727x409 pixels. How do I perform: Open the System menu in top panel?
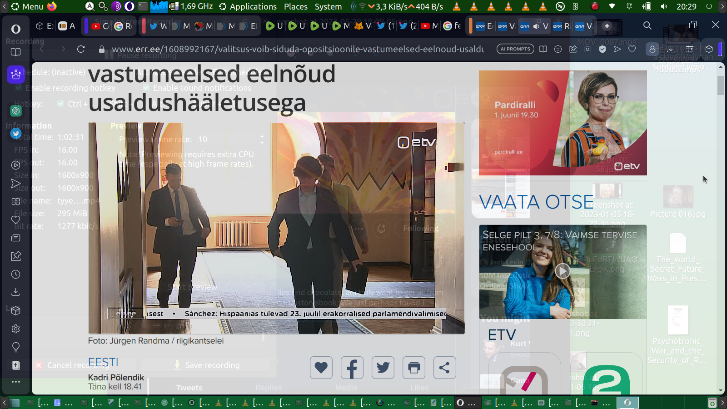pos(328,6)
